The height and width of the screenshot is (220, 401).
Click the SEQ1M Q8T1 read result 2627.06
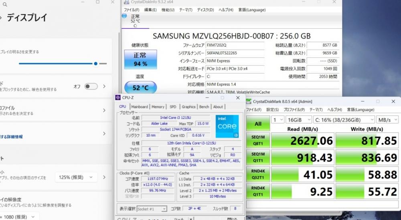[303, 140]
